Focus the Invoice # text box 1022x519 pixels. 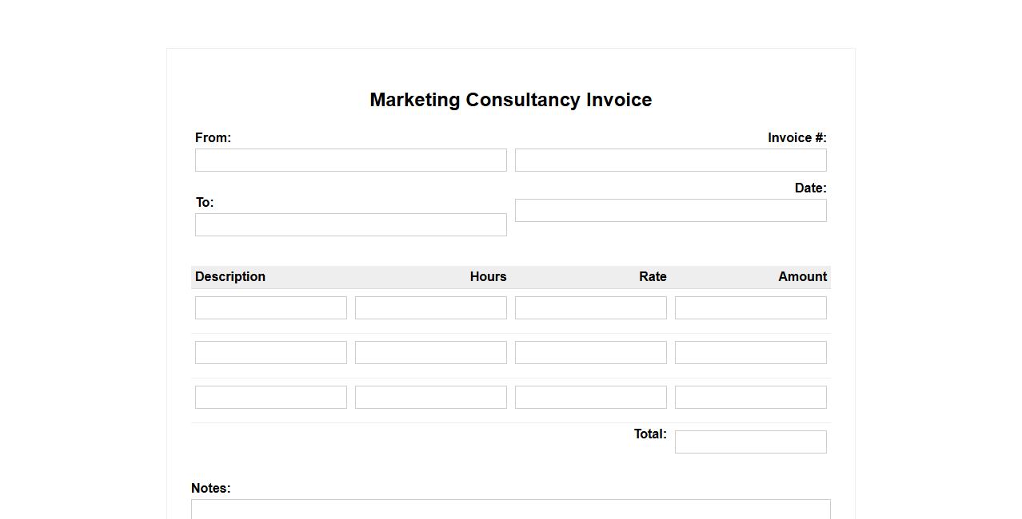point(670,160)
